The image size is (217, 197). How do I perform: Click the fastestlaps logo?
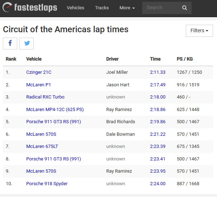point(30,8)
